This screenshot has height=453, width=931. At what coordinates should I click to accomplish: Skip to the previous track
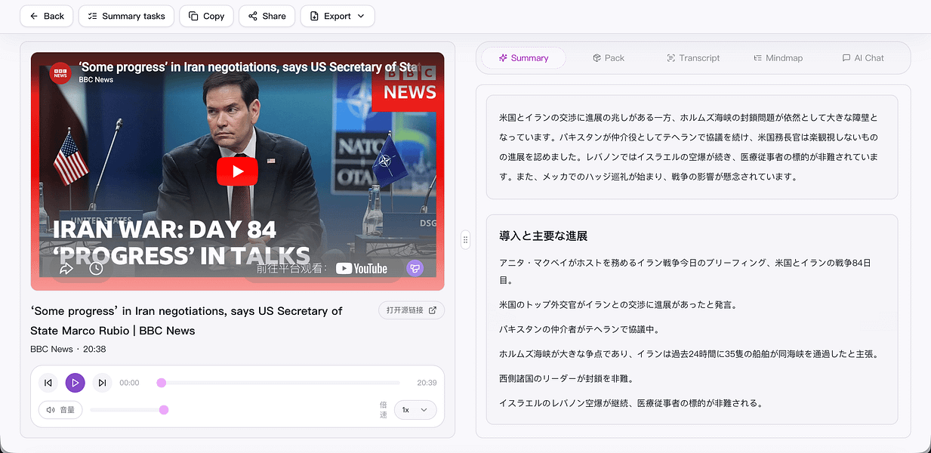(48, 383)
